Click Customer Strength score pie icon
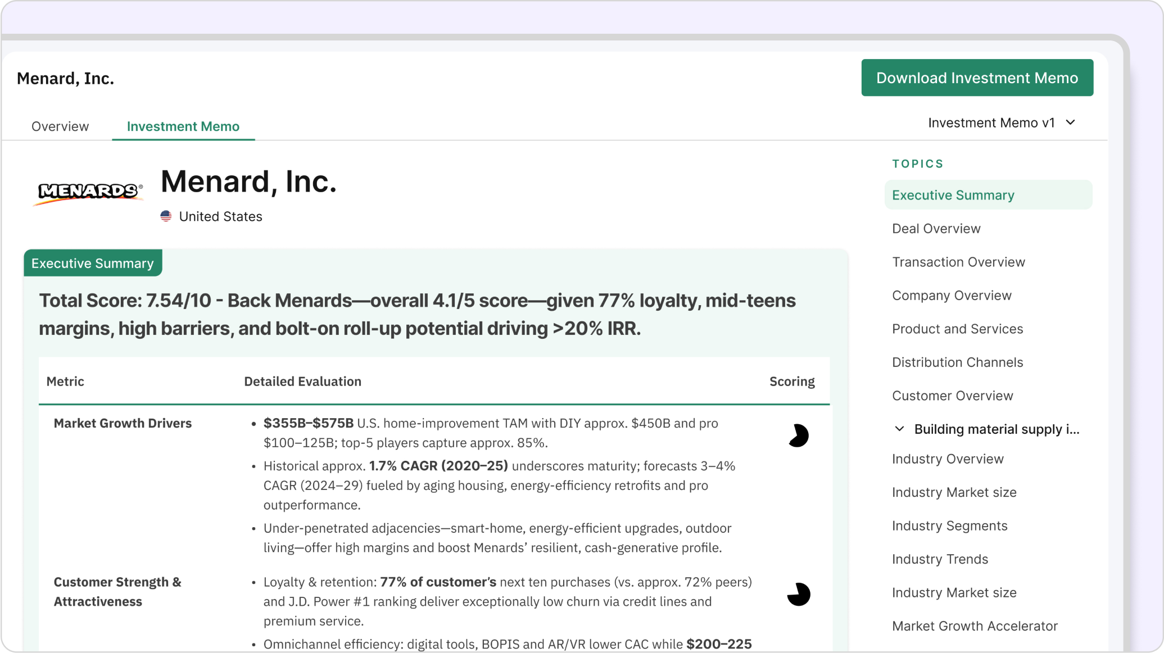Viewport: 1164px width, 653px height. click(798, 594)
